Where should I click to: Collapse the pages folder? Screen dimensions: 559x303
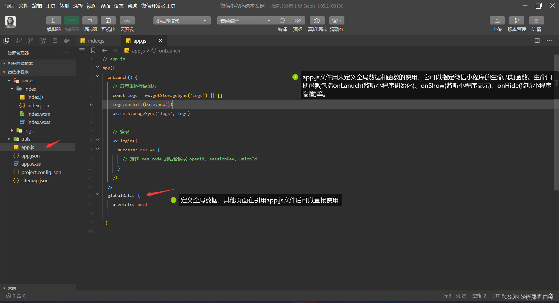click(38, 80)
